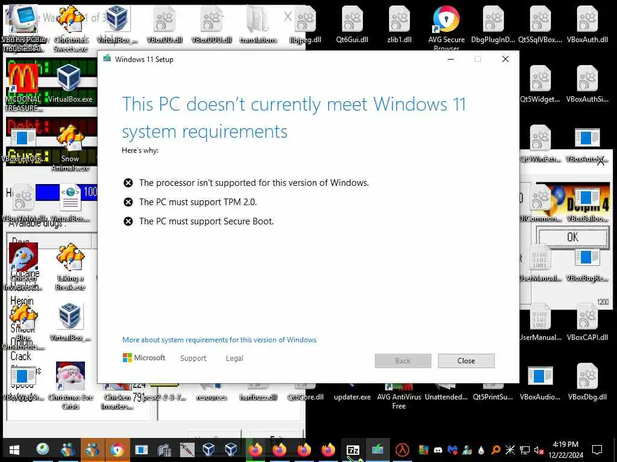Open the Legal link in Setup
This screenshot has height=462, width=617.
[234, 359]
